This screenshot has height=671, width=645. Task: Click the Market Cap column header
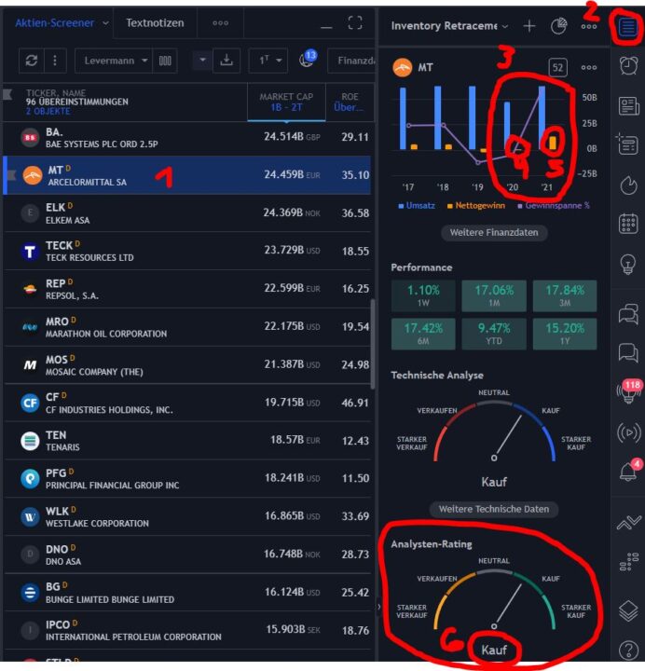(284, 101)
